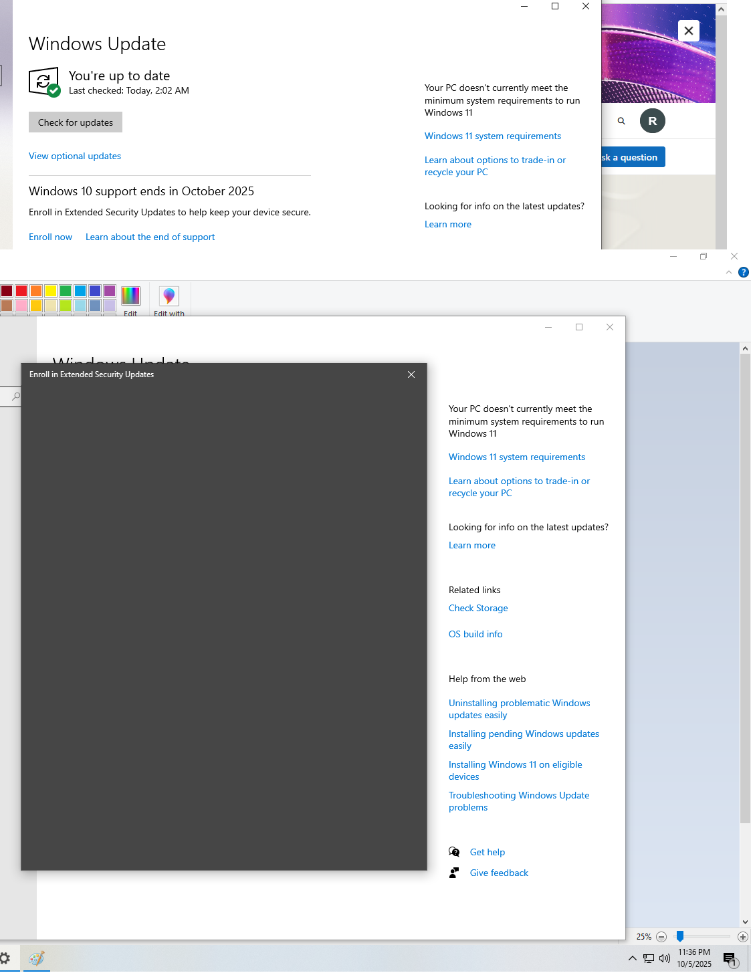Open volume speaker icon in system tray
755x973 pixels.
[x=664, y=958]
